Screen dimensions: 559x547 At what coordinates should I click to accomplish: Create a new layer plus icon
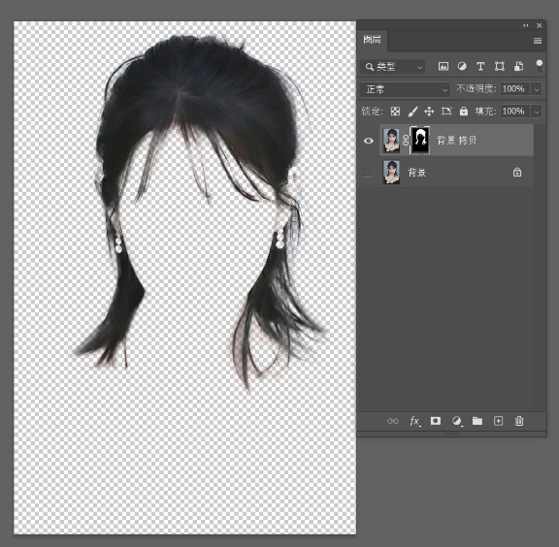tap(498, 421)
